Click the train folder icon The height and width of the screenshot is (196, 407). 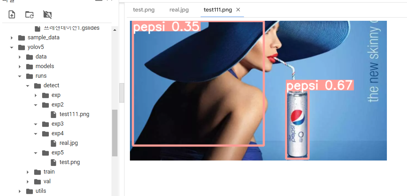point(38,172)
